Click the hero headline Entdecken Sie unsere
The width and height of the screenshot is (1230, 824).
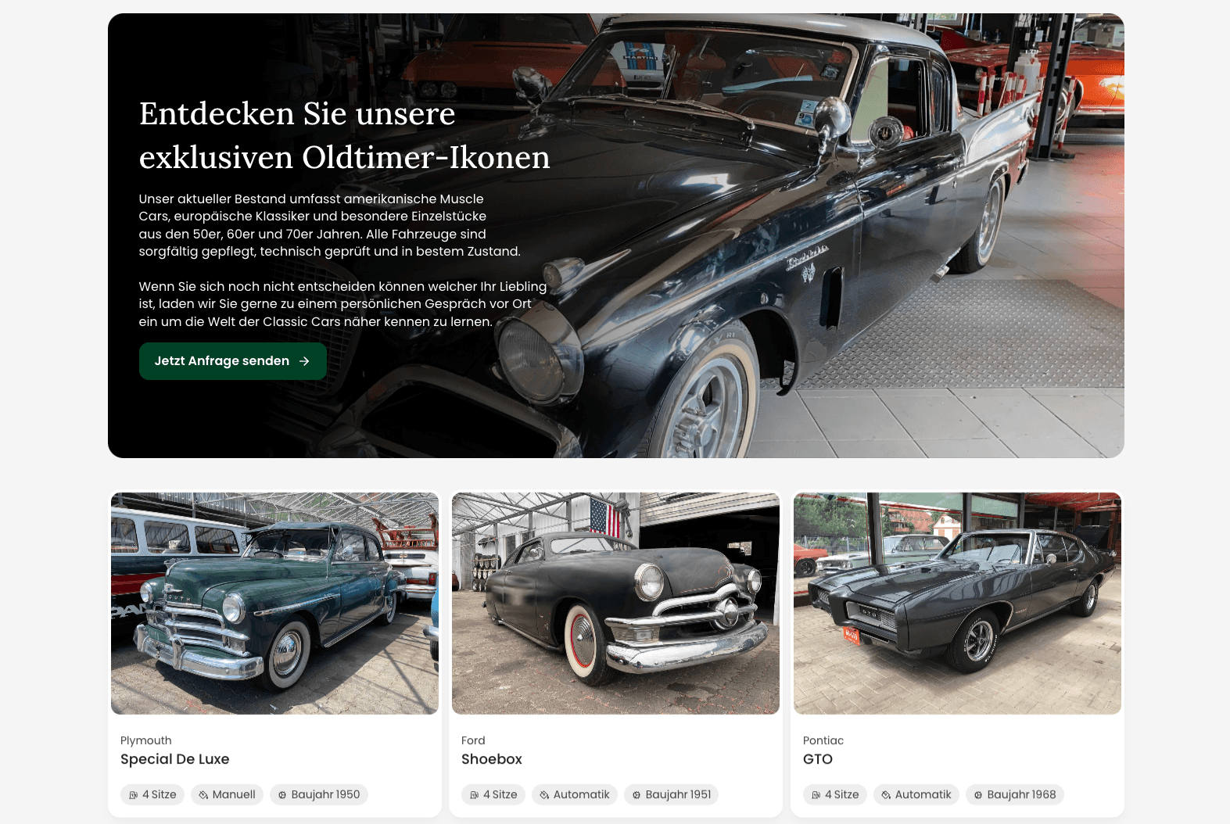[x=297, y=114]
